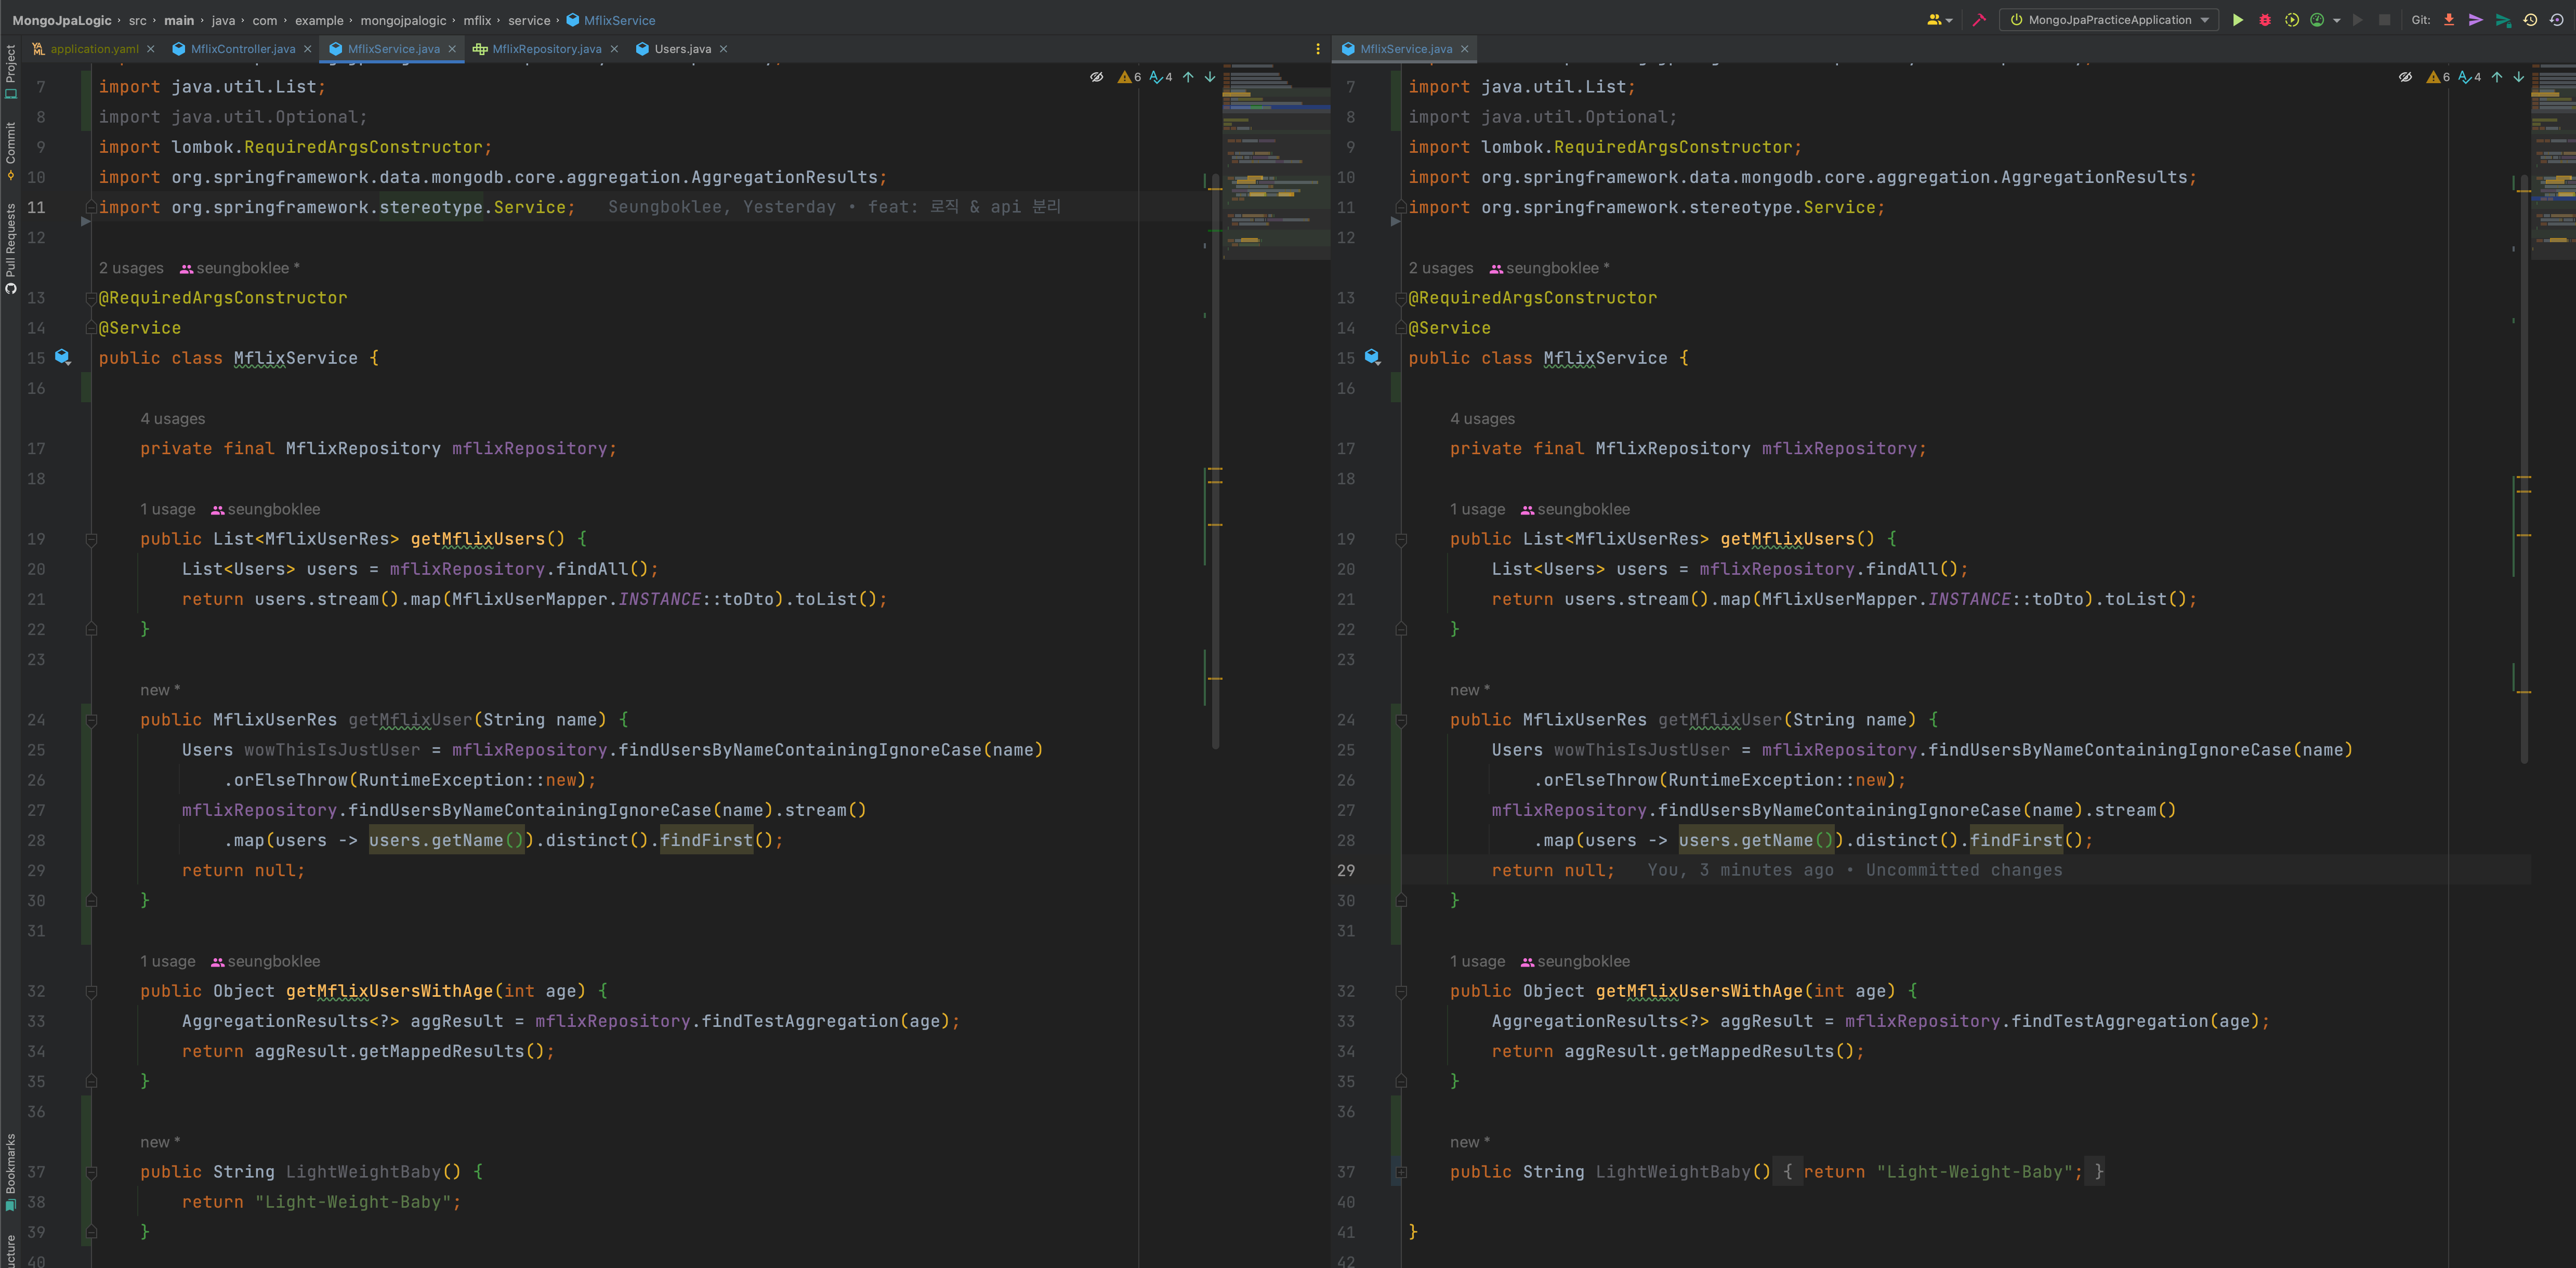Click left editor vertical scrollbar thumb
Viewport: 2576px width, 1268px height.
coord(1215,450)
